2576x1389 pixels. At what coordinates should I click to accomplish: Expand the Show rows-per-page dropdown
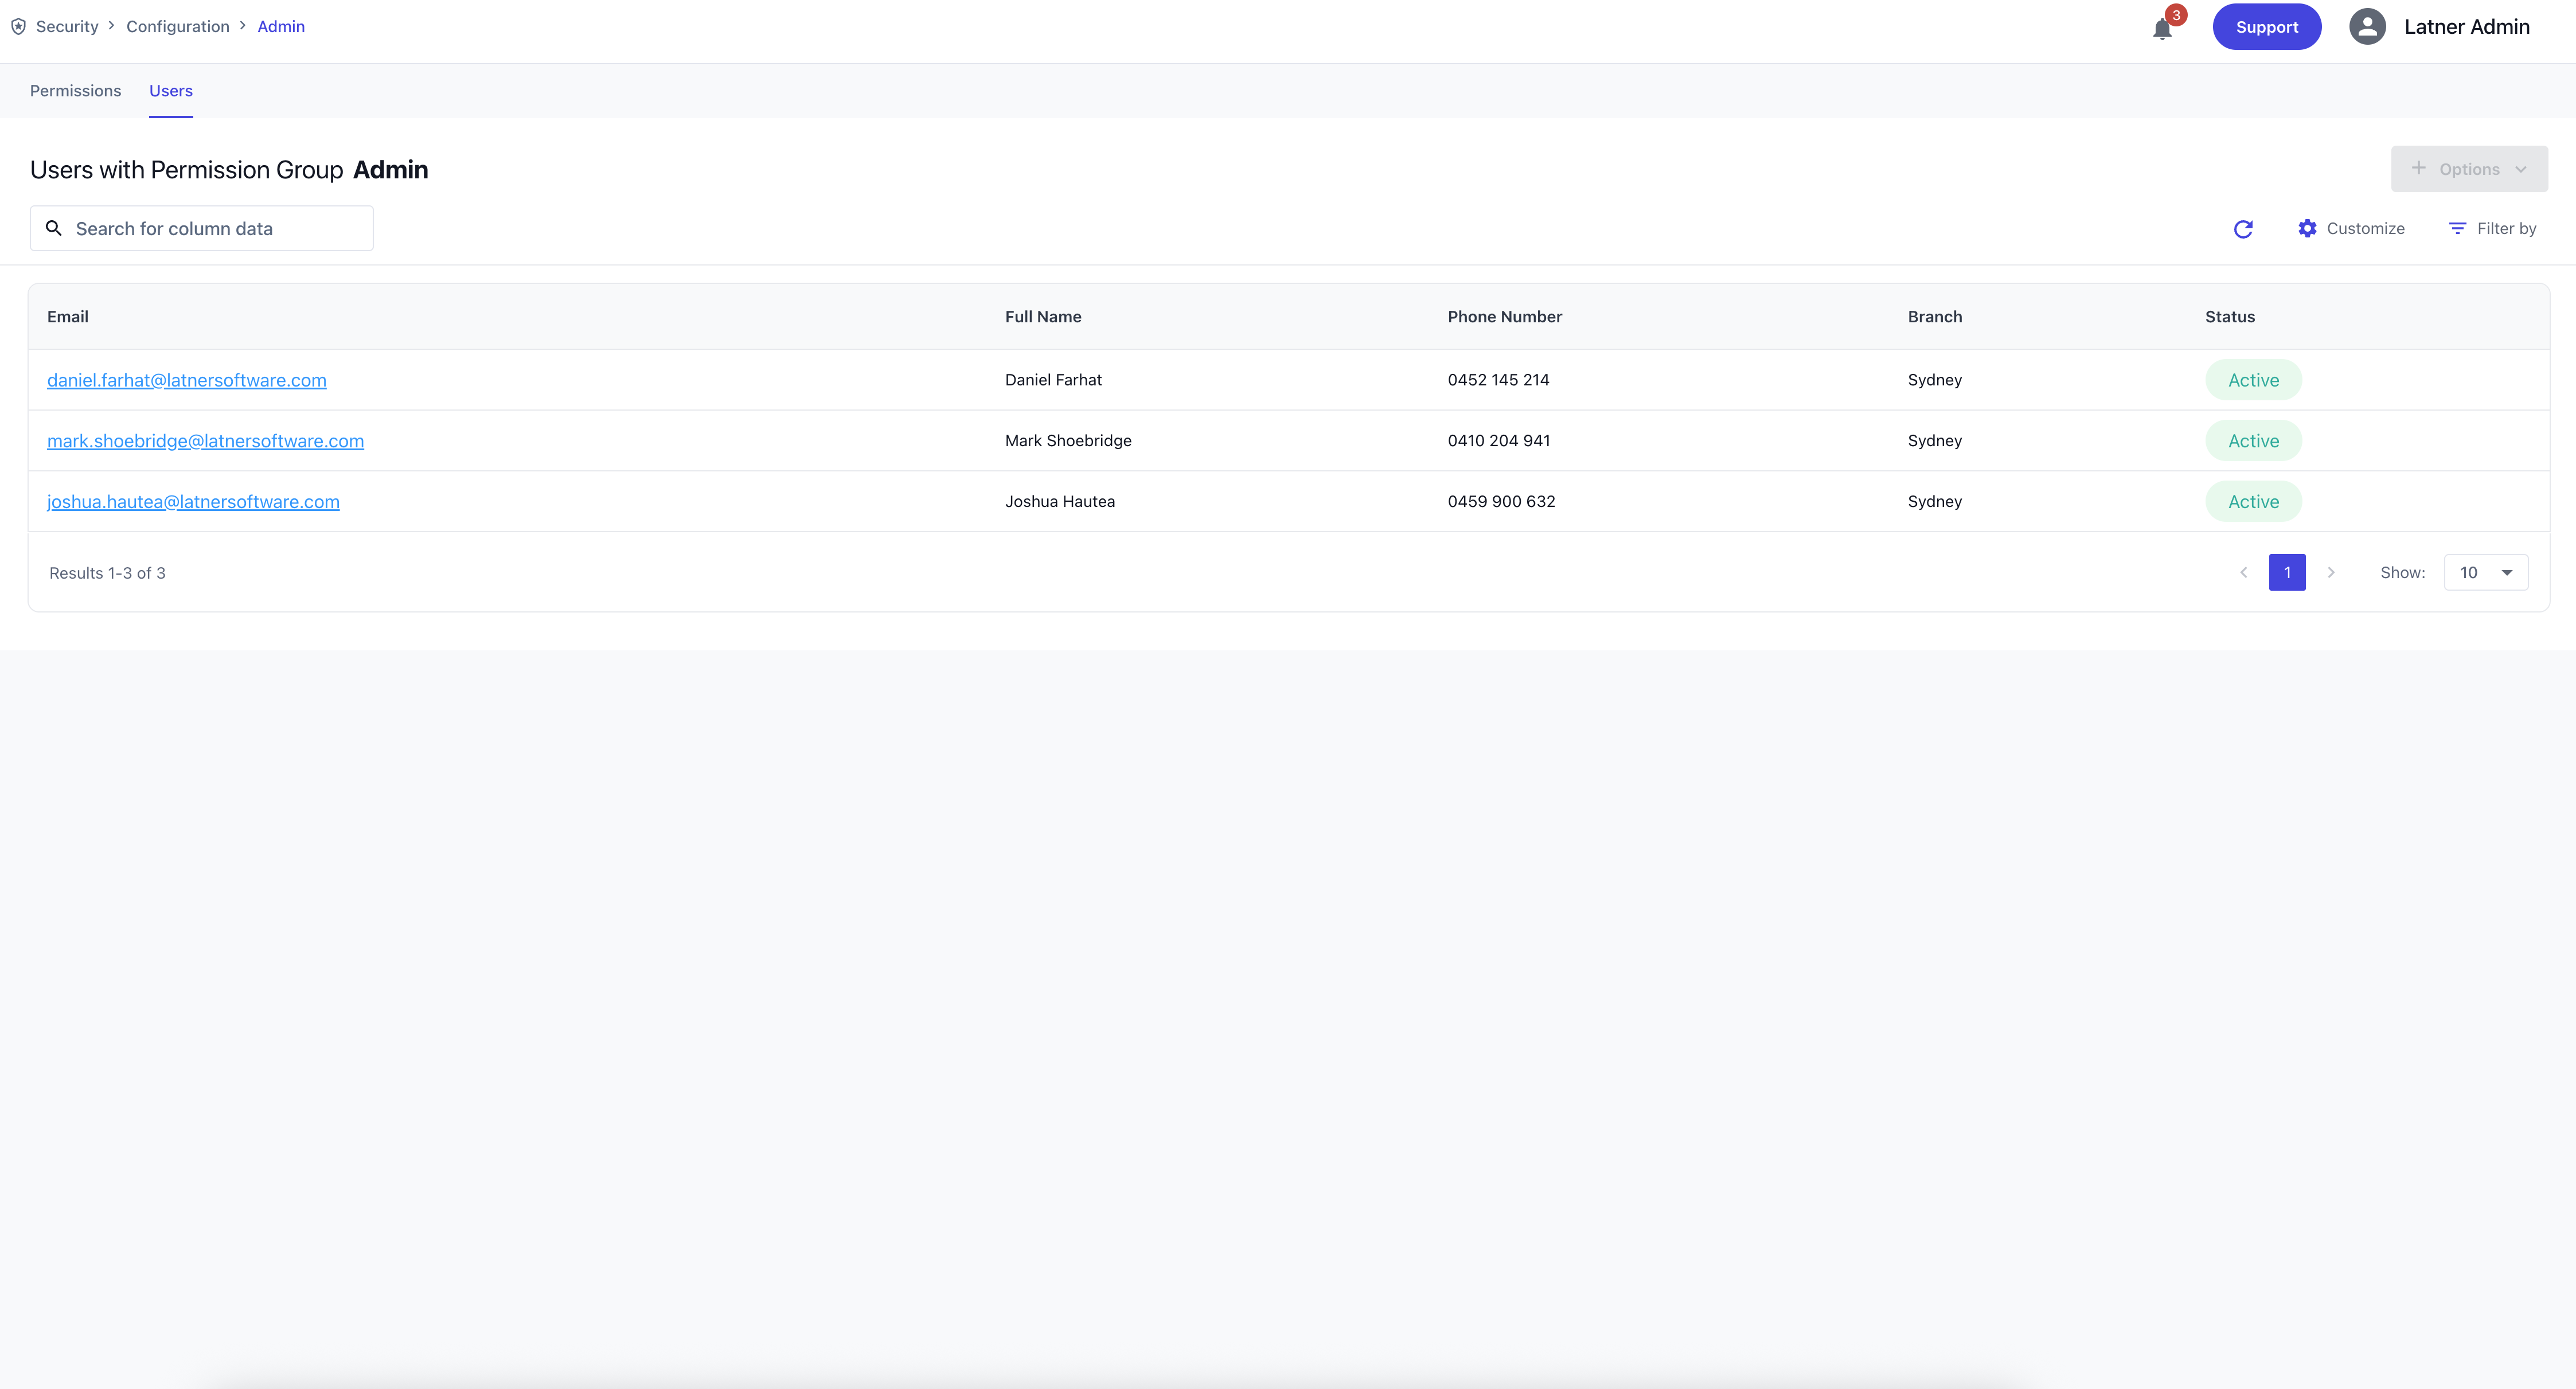click(2486, 573)
